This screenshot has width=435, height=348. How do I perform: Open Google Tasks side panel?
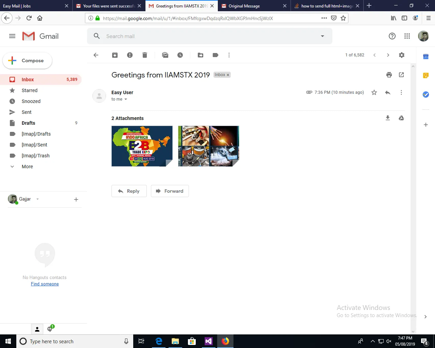click(426, 94)
